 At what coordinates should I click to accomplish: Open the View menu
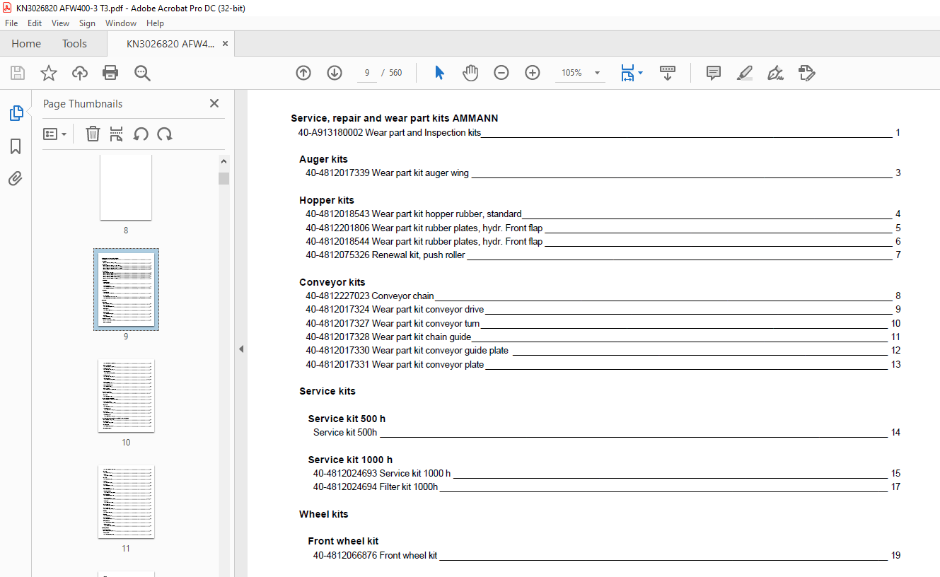[61, 23]
